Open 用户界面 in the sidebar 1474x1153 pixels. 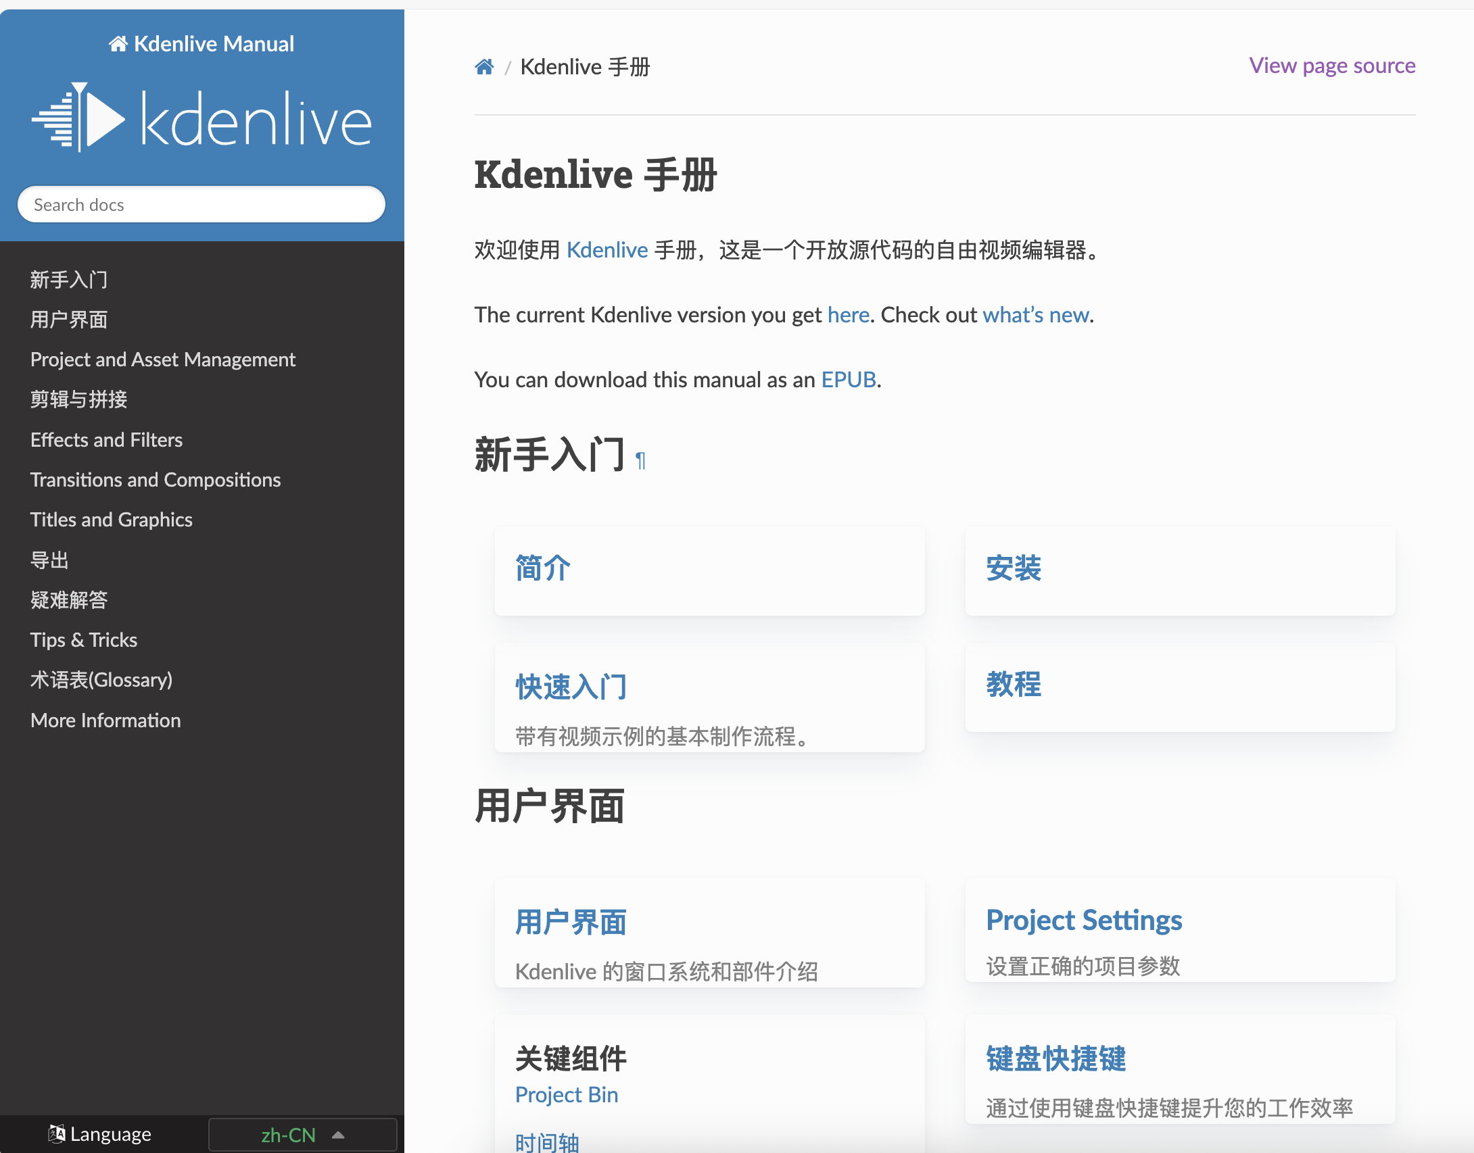(69, 320)
